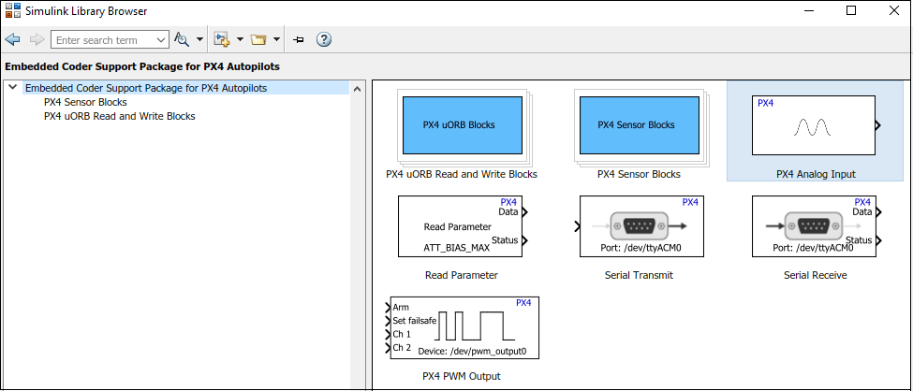Open the PX4 Sensor Blocks sublibrary thumbnail
The height and width of the screenshot is (391, 913).
click(639, 127)
